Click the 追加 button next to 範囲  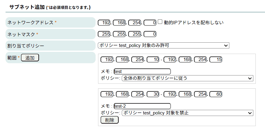tap(30, 58)
